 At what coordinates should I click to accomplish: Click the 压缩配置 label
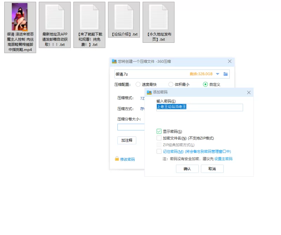point(122,85)
